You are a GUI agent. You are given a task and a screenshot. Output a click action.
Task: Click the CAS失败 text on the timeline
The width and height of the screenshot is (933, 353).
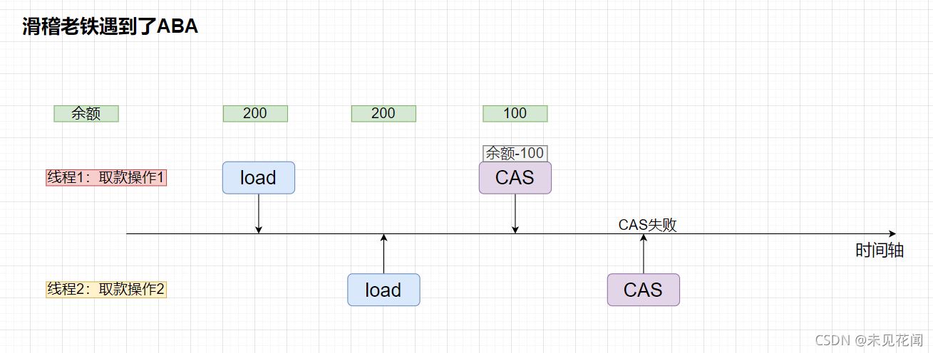(x=647, y=225)
